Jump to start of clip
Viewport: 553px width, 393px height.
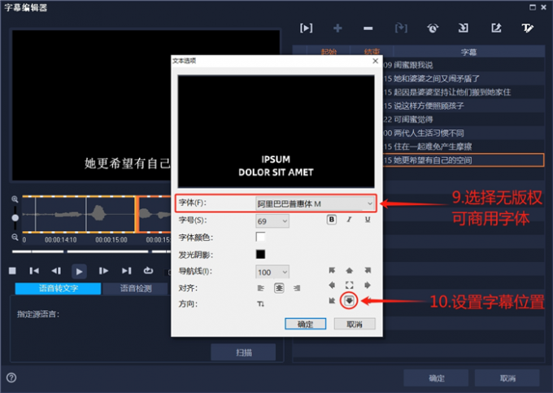point(34,271)
